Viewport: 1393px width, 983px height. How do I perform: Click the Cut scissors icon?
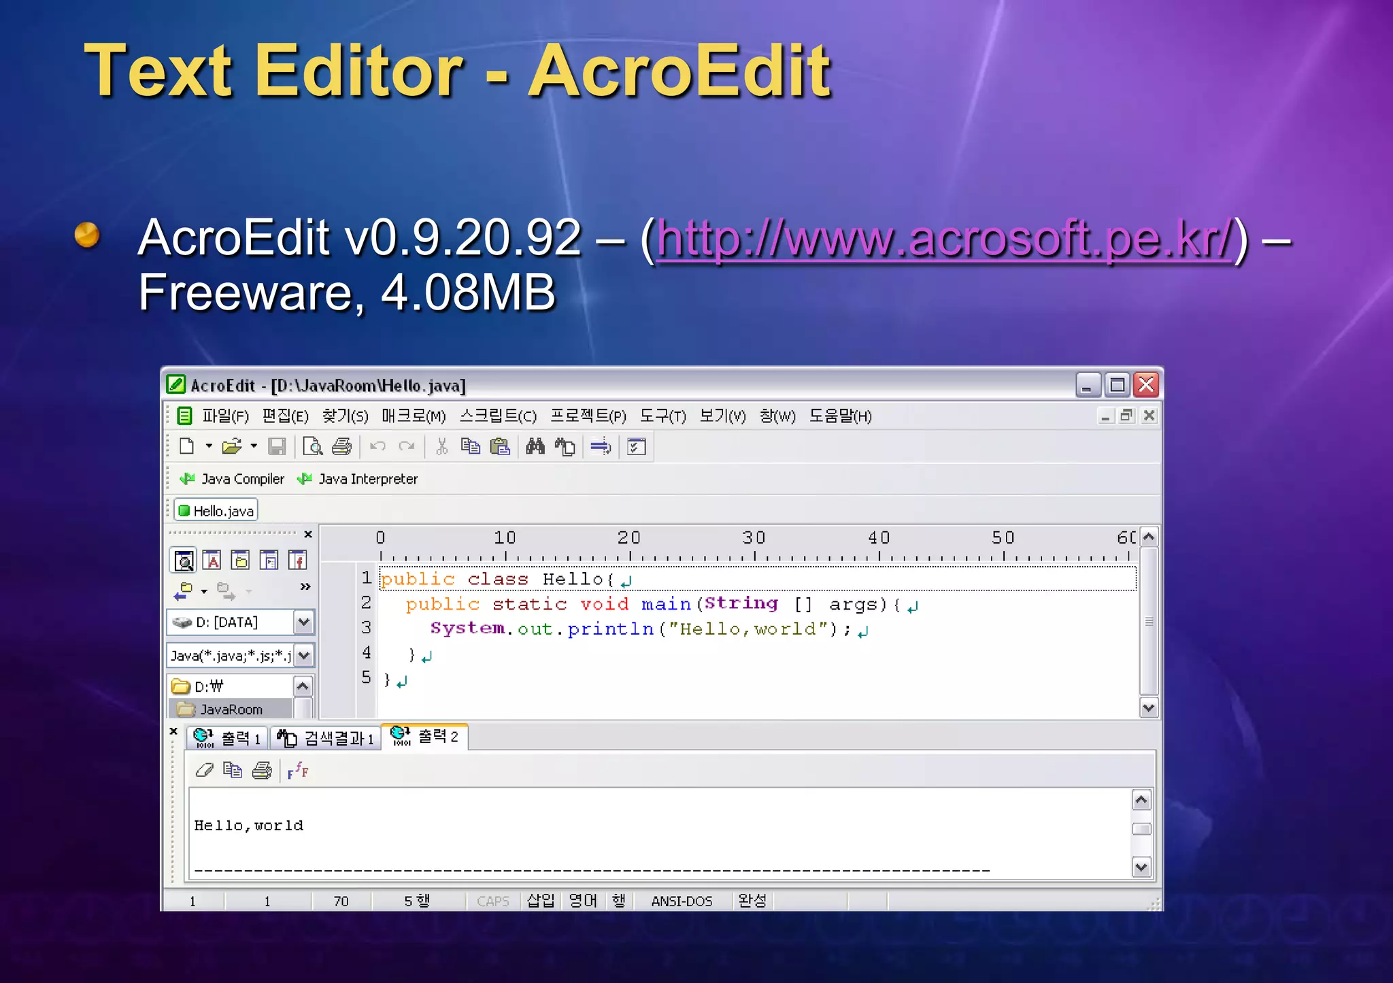(x=442, y=446)
